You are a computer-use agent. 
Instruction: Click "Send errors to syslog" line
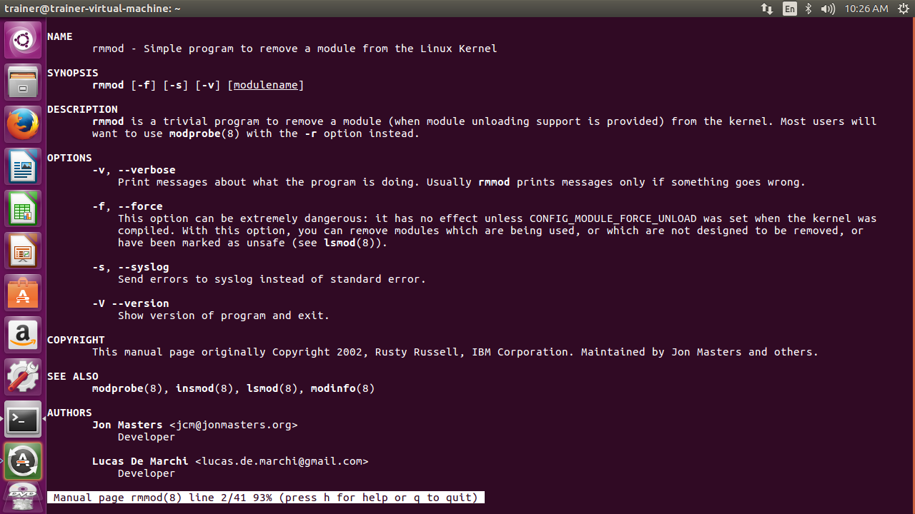272,279
